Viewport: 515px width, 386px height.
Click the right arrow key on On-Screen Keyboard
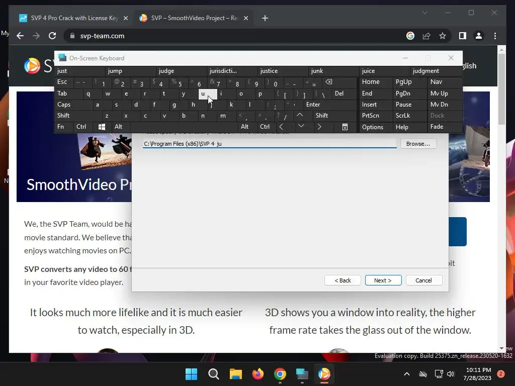319,127
